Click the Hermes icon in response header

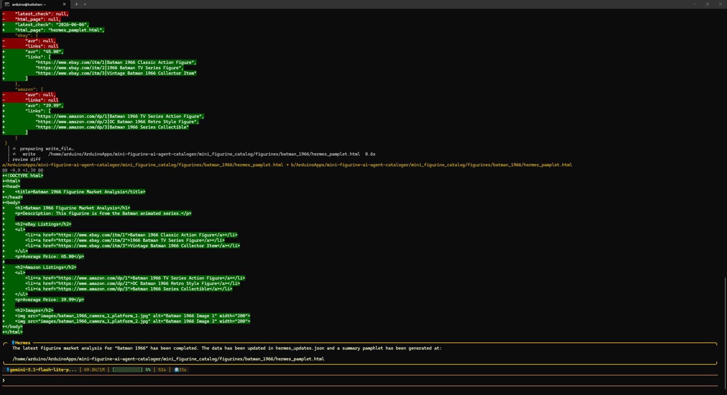[13, 343]
